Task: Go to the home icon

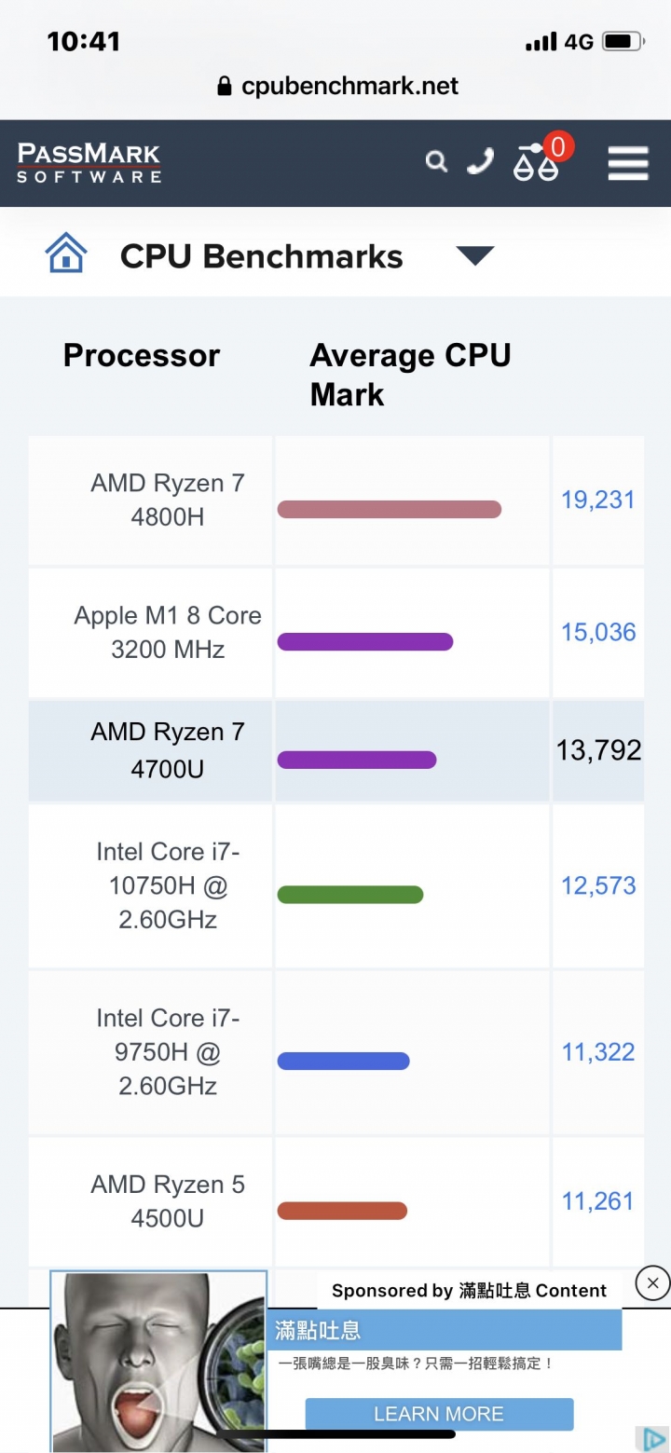Action: (x=66, y=253)
